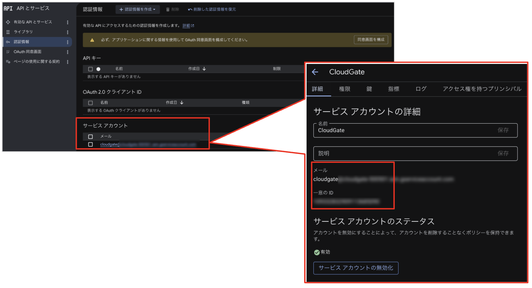
Task: Click the back arrow in CloudGate panel
Action: click(315, 72)
